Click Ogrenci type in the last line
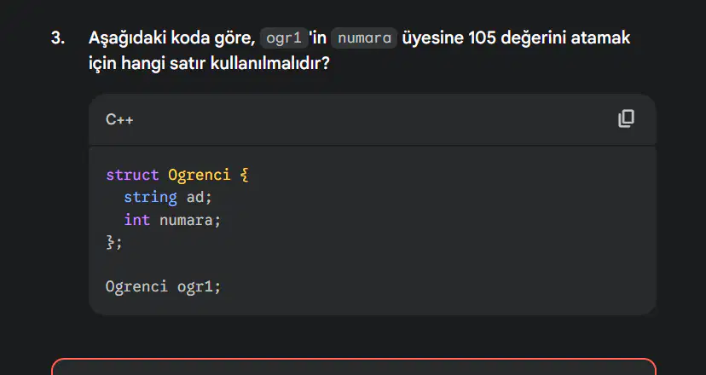 (136, 286)
